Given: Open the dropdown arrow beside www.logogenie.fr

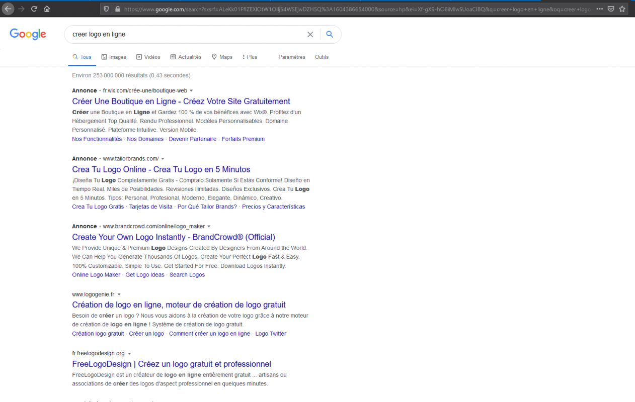Looking at the screenshot, I should [119, 294].
